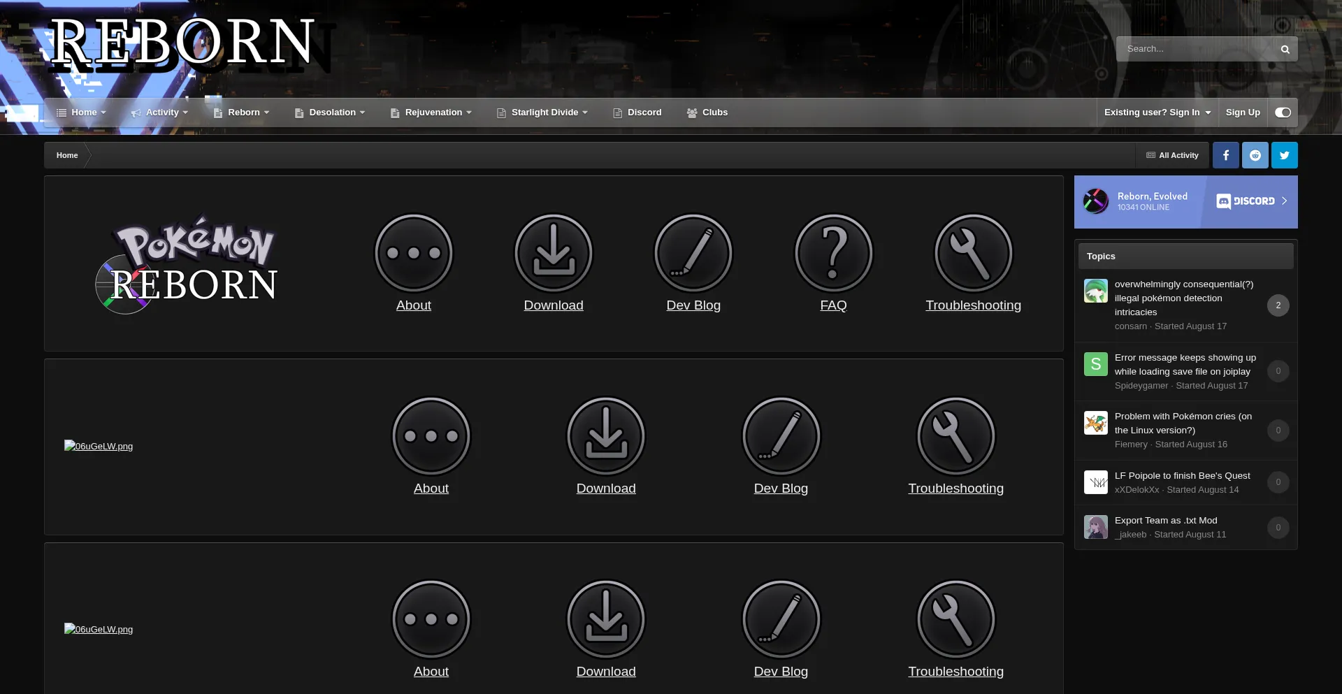Screen dimensions: 1342x694
Task: Click the Pokemon Reborn Troubleshooting wrench icon
Action: 973,253
